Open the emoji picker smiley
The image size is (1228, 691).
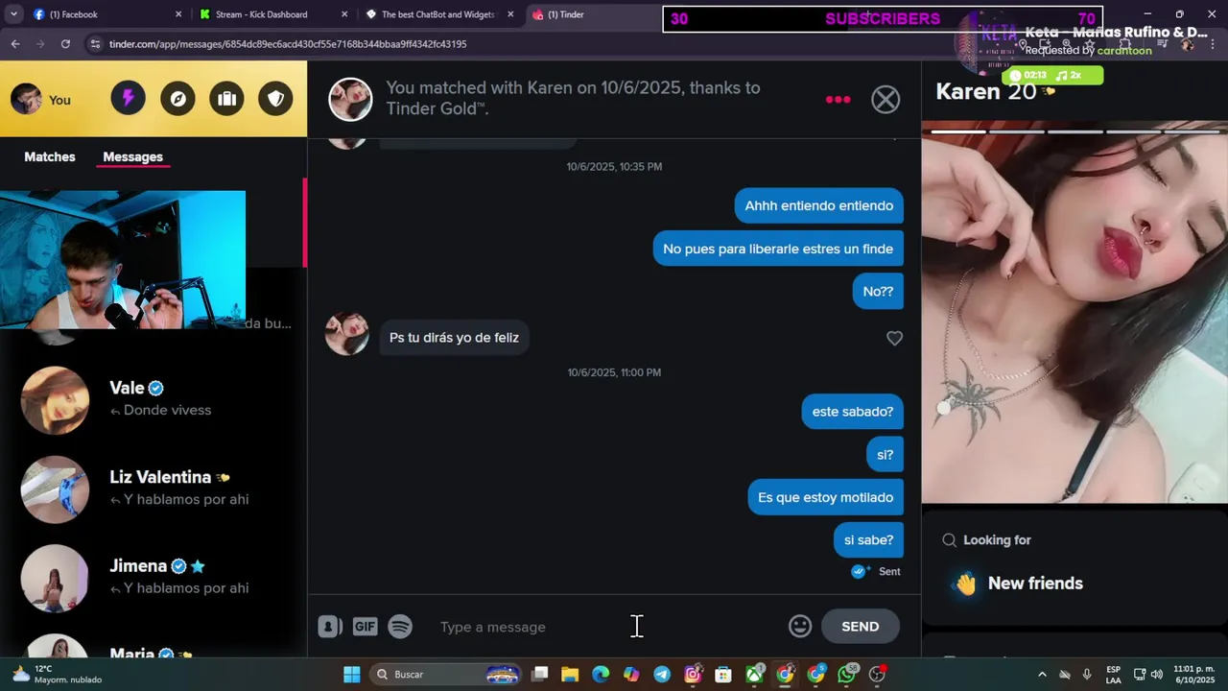click(800, 626)
